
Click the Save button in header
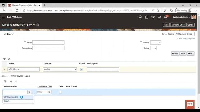tap(166, 25)
